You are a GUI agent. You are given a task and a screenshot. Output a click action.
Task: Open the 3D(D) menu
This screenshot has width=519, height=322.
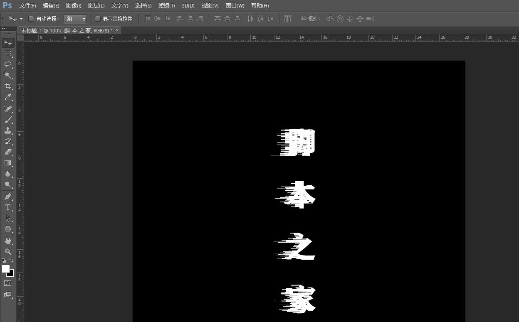coord(188,5)
